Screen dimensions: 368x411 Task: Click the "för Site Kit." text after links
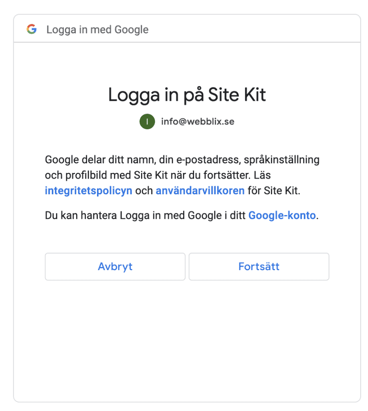(x=274, y=191)
